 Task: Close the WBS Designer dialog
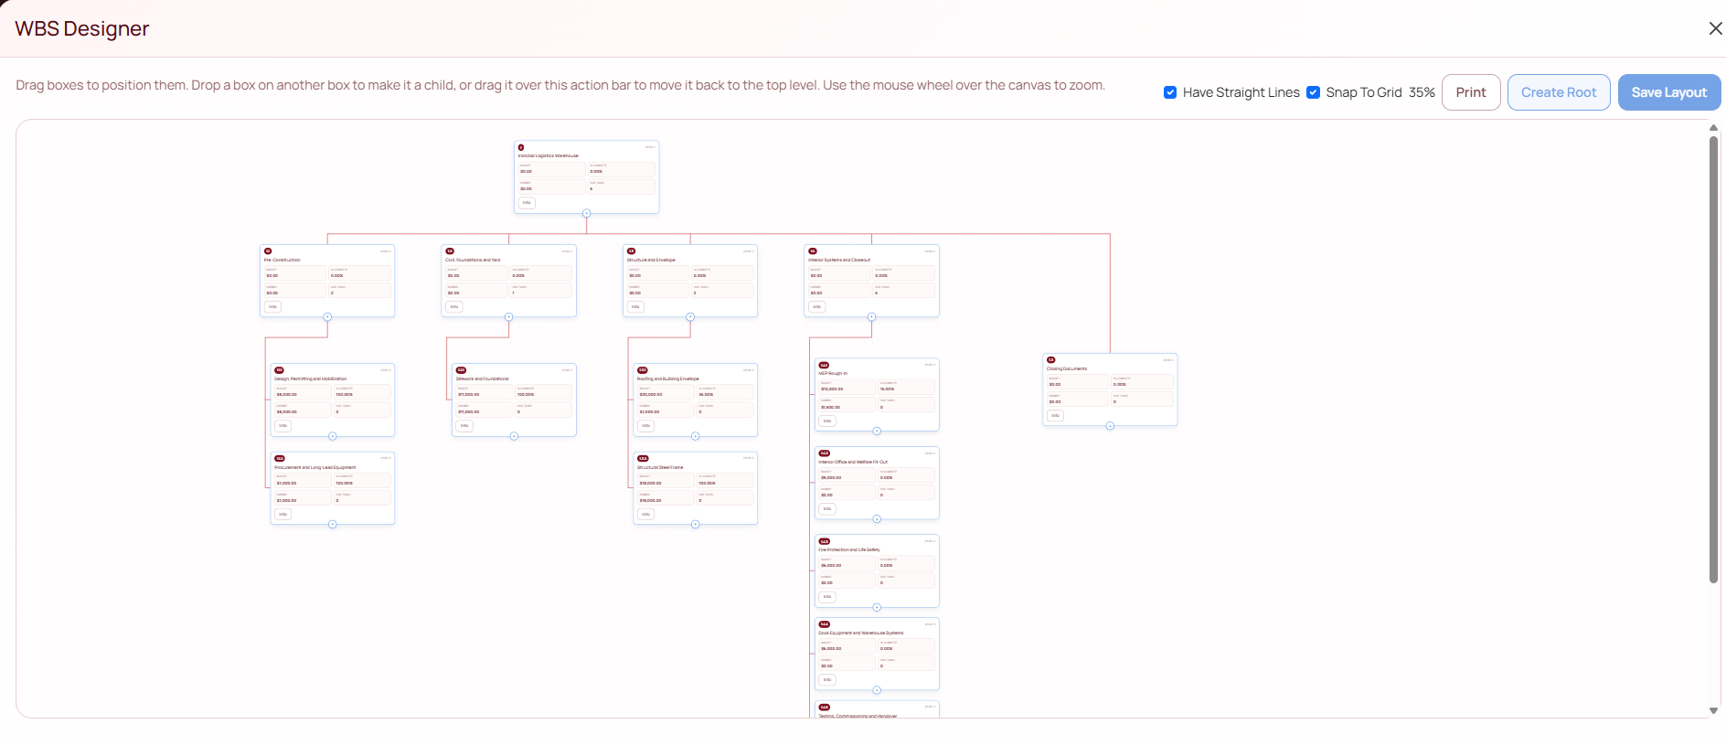click(x=1715, y=28)
